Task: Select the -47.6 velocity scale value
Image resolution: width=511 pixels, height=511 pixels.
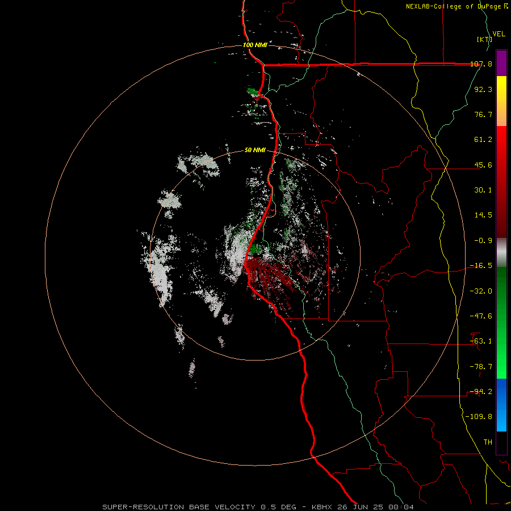Action: (x=481, y=316)
